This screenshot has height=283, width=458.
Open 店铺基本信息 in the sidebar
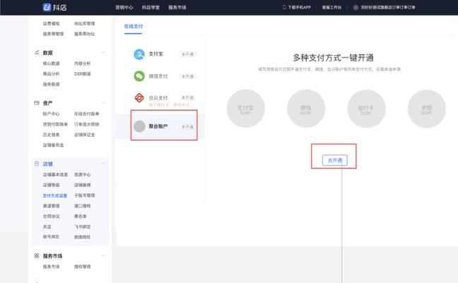click(55, 175)
